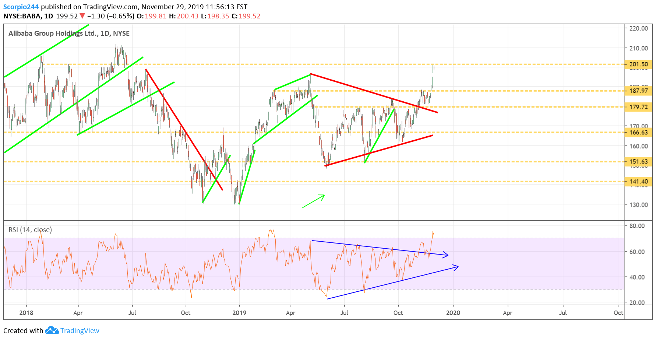Click the publish date November 29, 2019 text
The image size is (656, 340).
tap(173, 7)
